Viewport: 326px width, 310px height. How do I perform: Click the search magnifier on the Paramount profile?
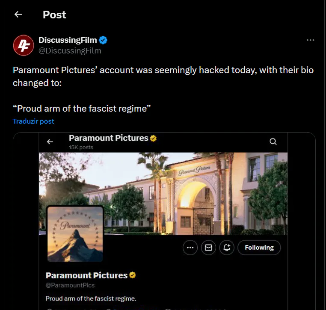(x=273, y=142)
